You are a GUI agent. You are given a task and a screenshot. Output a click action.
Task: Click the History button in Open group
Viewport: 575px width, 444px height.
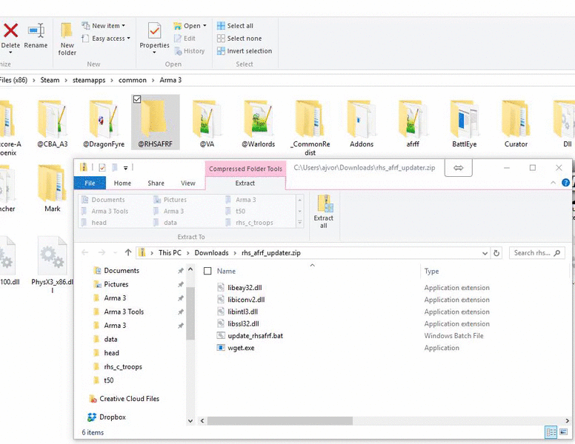[x=189, y=51]
